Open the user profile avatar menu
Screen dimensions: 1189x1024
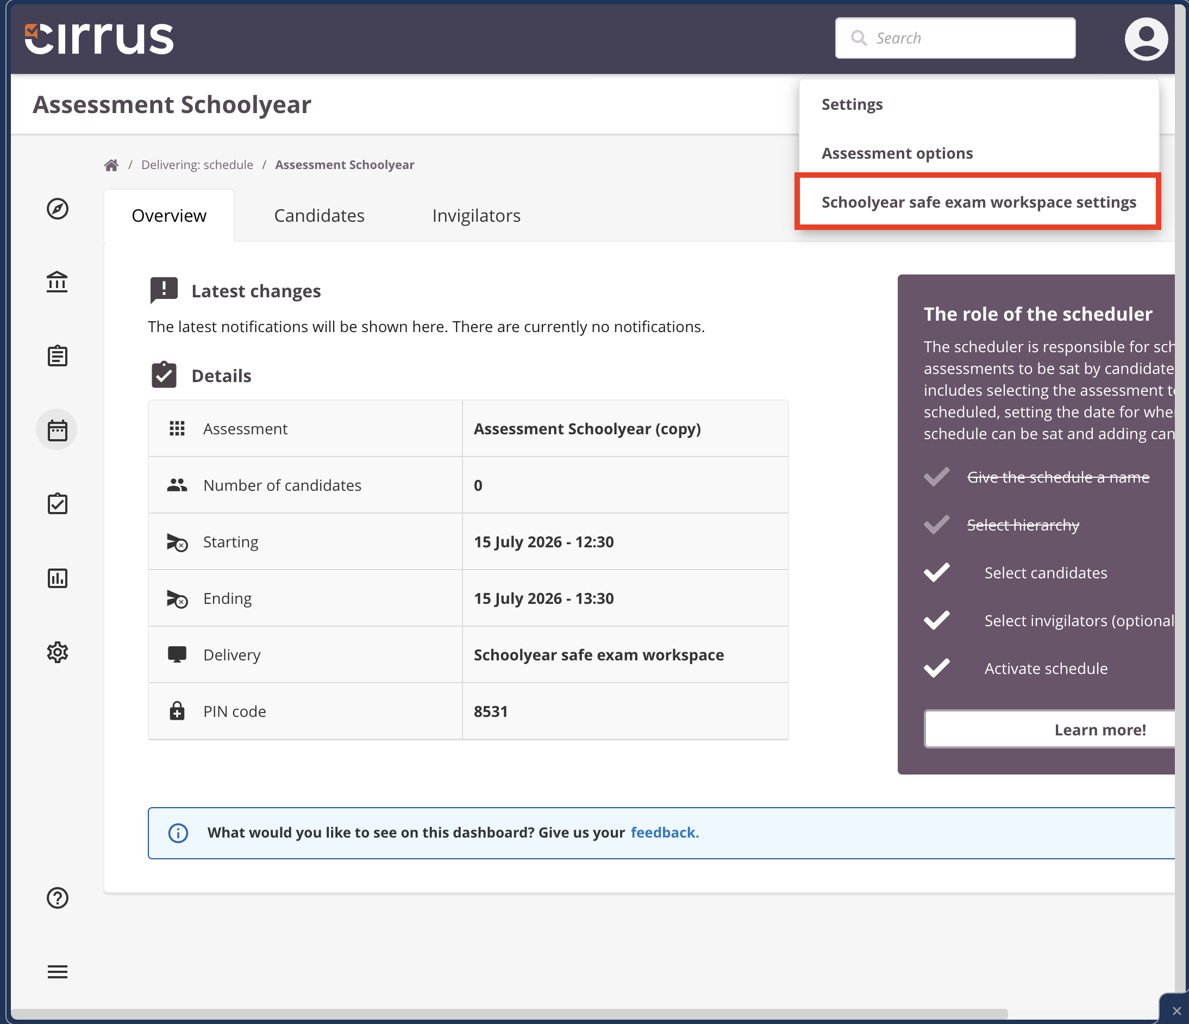pyautogui.click(x=1146, y=39)
